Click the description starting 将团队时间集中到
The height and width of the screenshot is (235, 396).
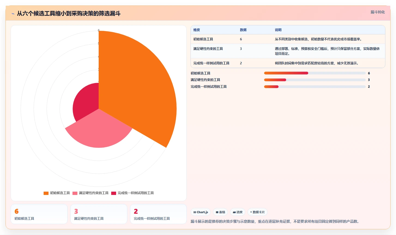(x=317, y=63)
